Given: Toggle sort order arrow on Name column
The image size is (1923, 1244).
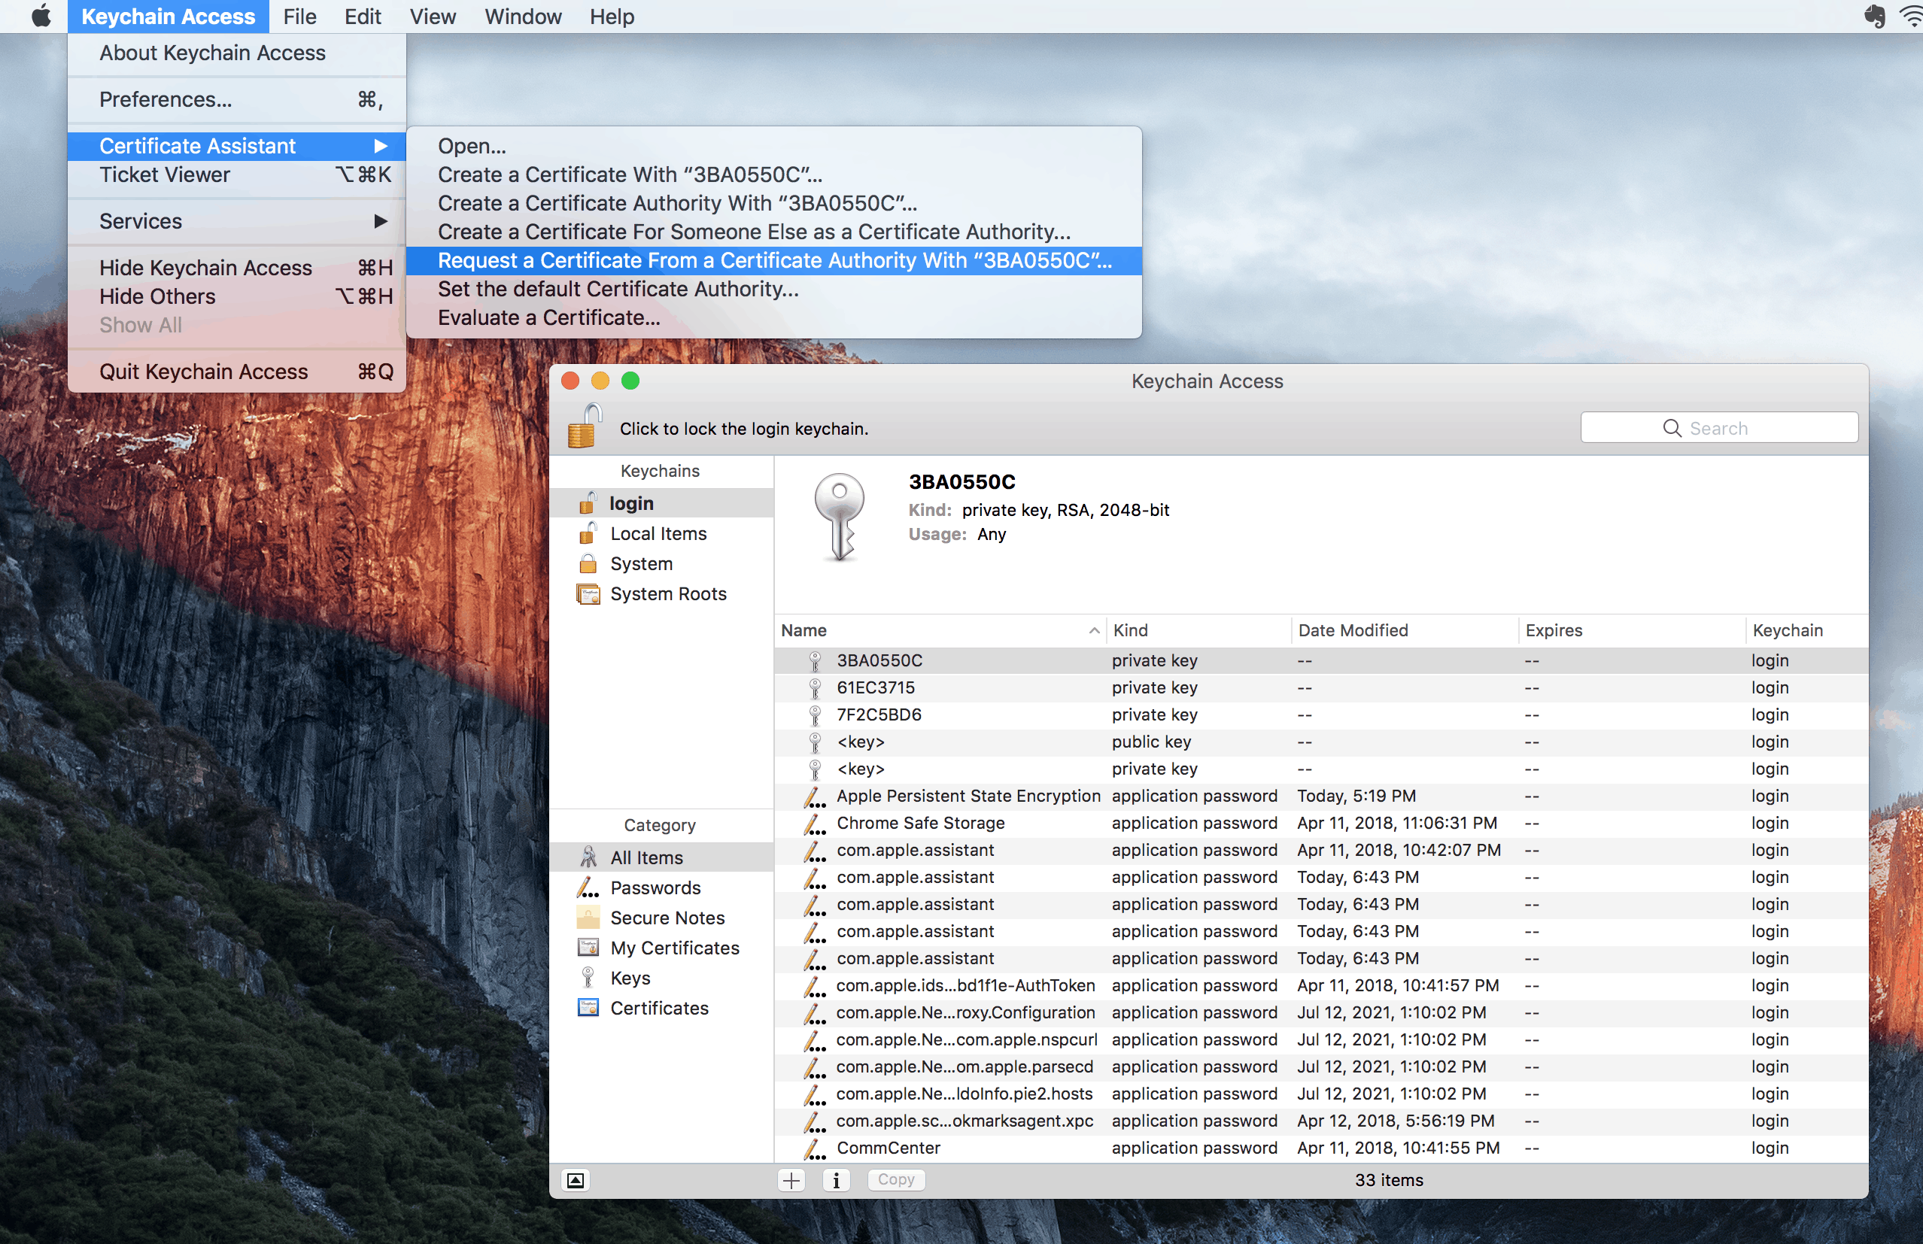Looking at the screenshot, I should click(1094, 630).
